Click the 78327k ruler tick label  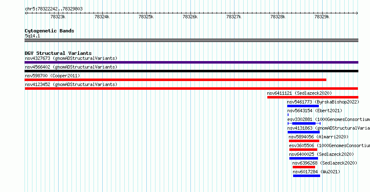[x=234, y=17]
